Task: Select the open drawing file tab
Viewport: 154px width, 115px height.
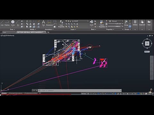Action: pos(31,32)
